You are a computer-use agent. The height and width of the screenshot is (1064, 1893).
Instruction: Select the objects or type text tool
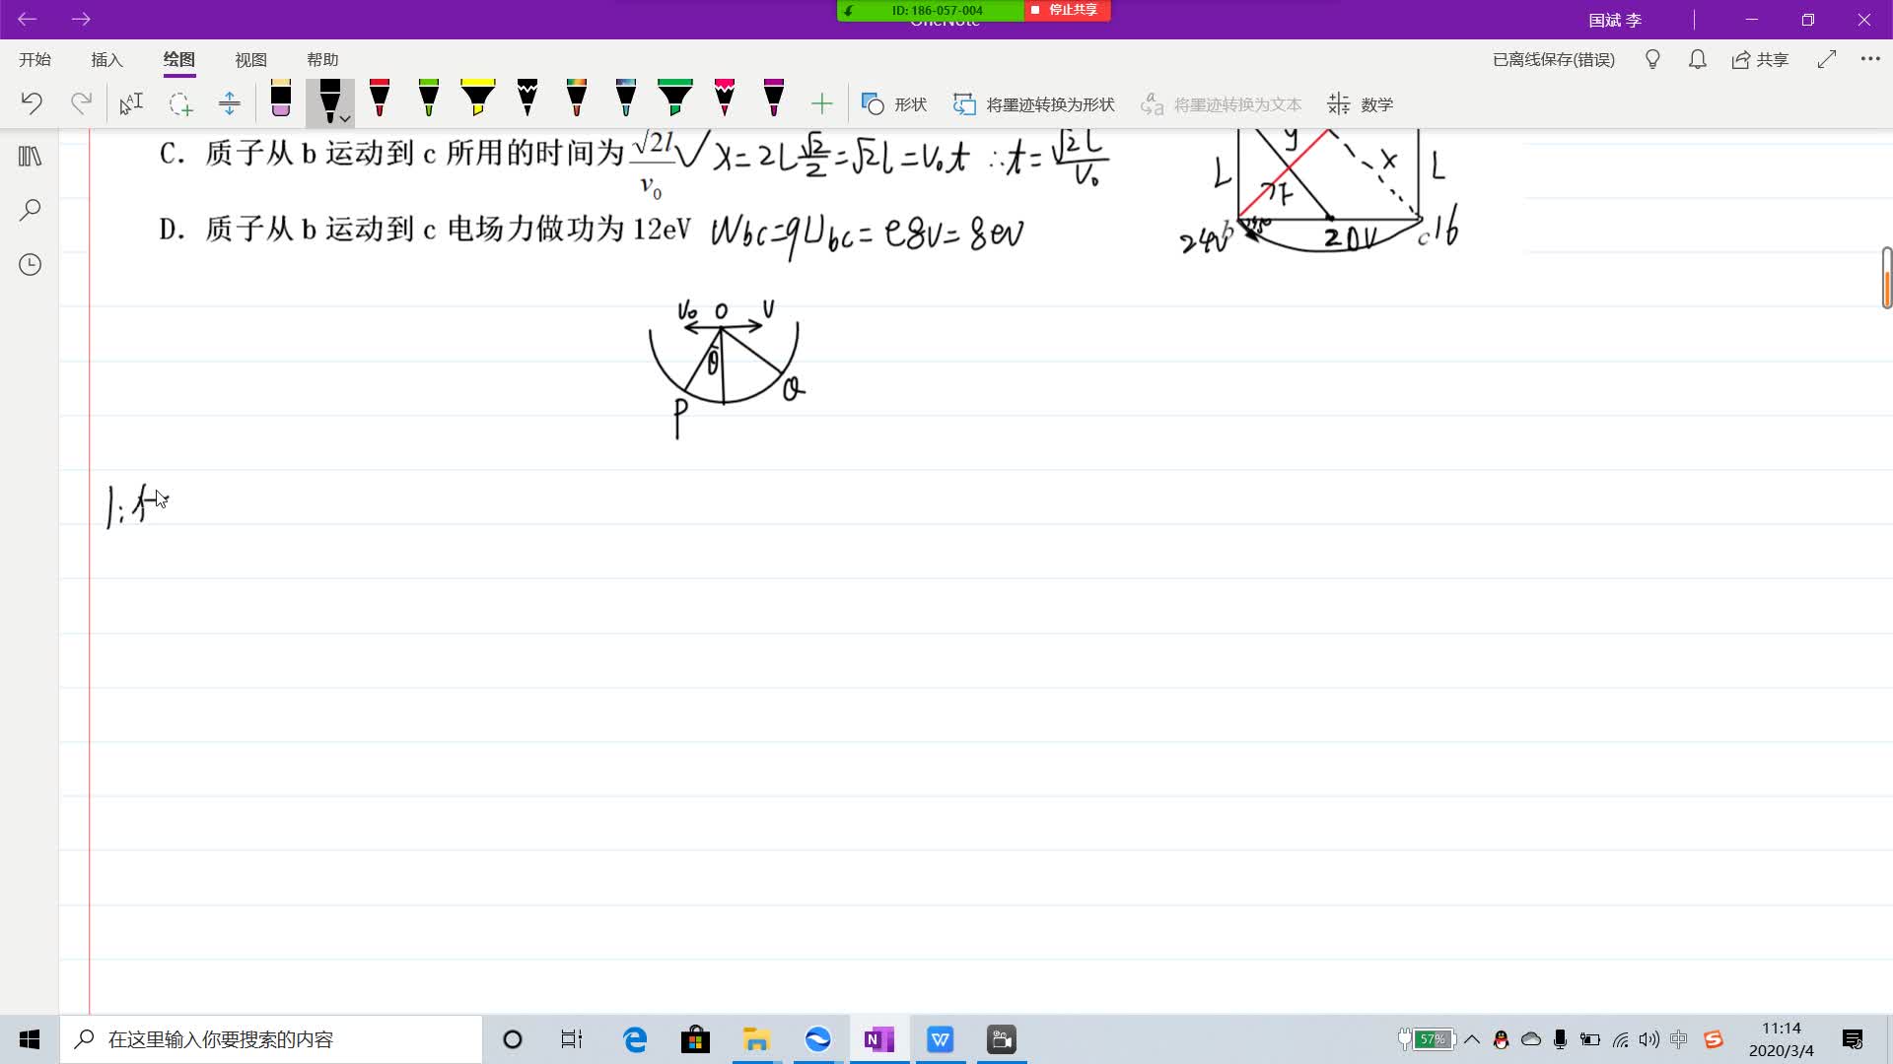[x=131, y=103]
